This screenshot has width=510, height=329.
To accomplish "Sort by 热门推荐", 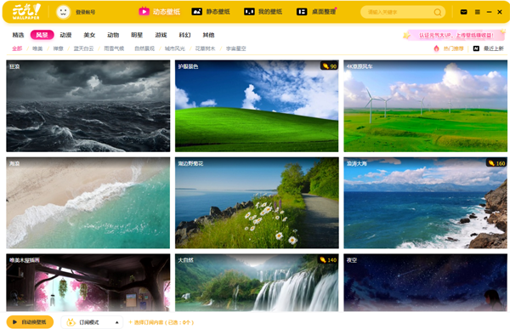I will pyautogui.click(x=453, y=48).
